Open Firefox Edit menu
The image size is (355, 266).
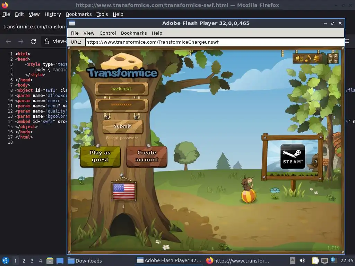[19, 14]
